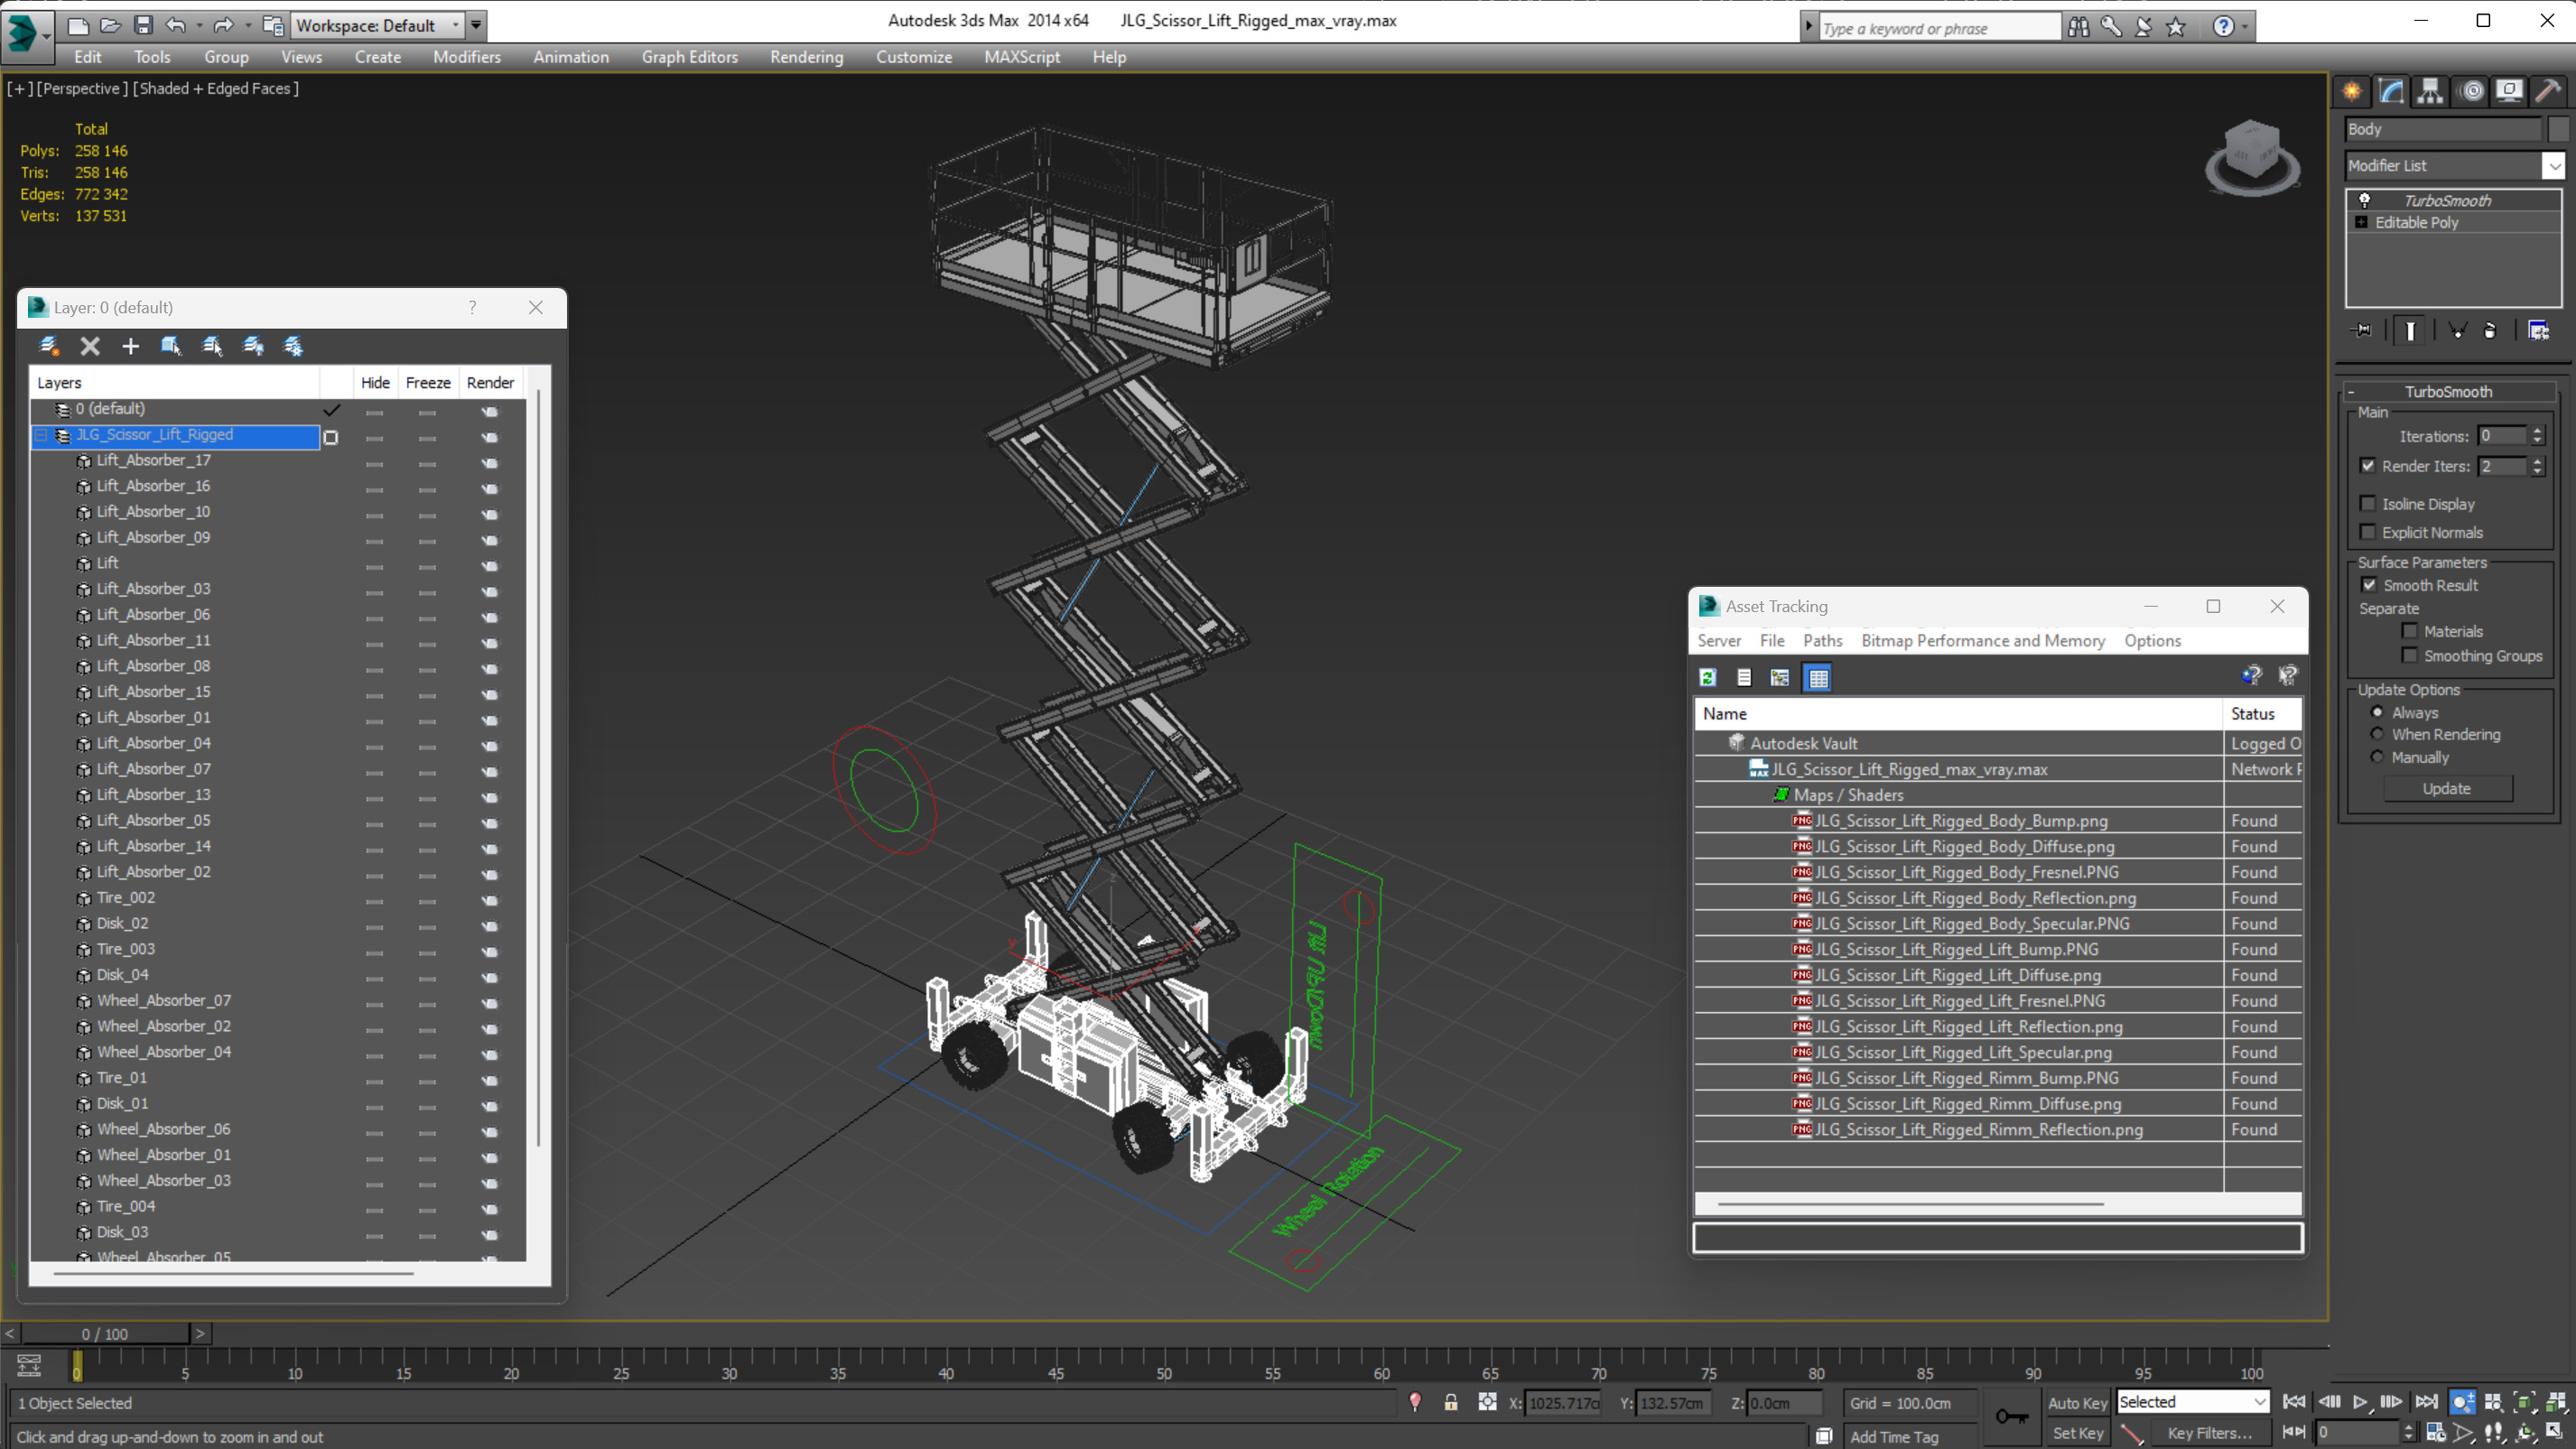The height and width of the screenshot is (1449, 2576).
Task: Open Bitmap Performance and Memory menu
Action: pos(1982,641)
